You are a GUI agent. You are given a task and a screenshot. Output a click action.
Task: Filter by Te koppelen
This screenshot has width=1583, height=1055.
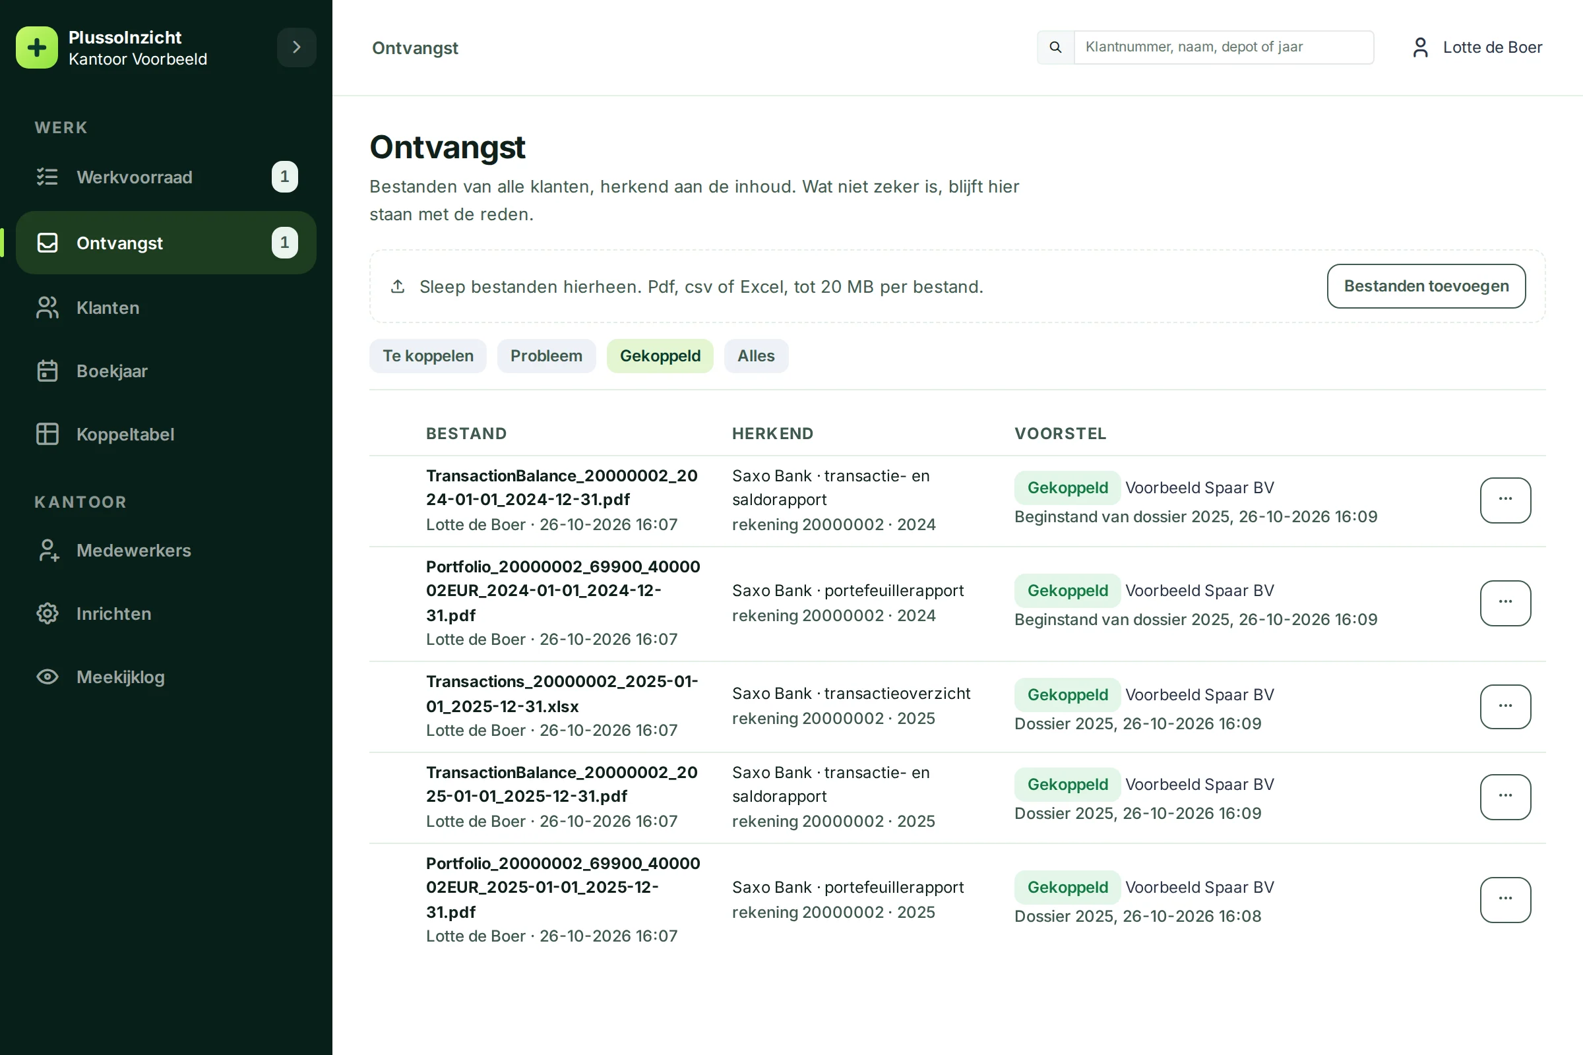coord(428,356)
